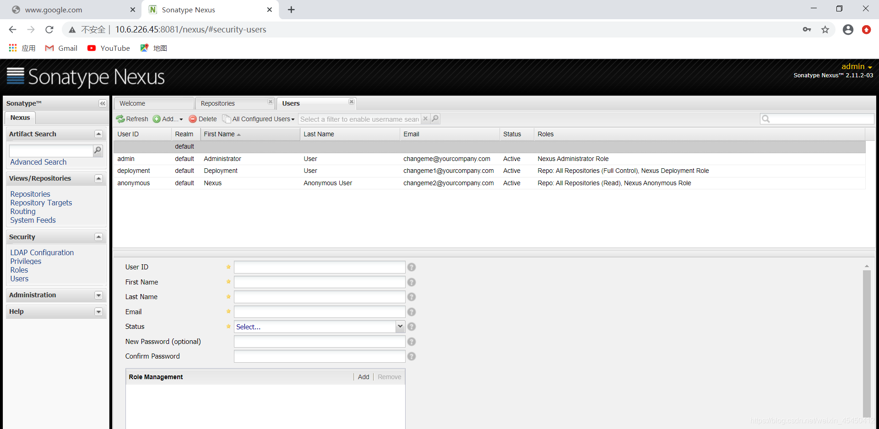Viewport: 879px width, 429px height.
Task: Click the Last Name input field
Action: click(x=320, y=297)
